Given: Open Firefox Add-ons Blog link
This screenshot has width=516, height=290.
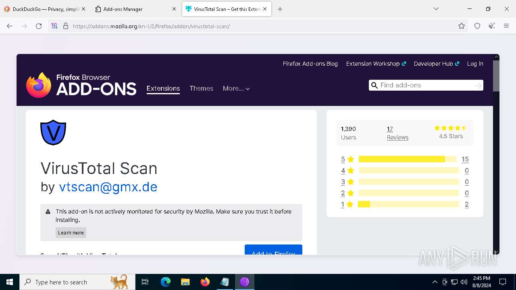Looking at the screenshot, I should point(310,64).
